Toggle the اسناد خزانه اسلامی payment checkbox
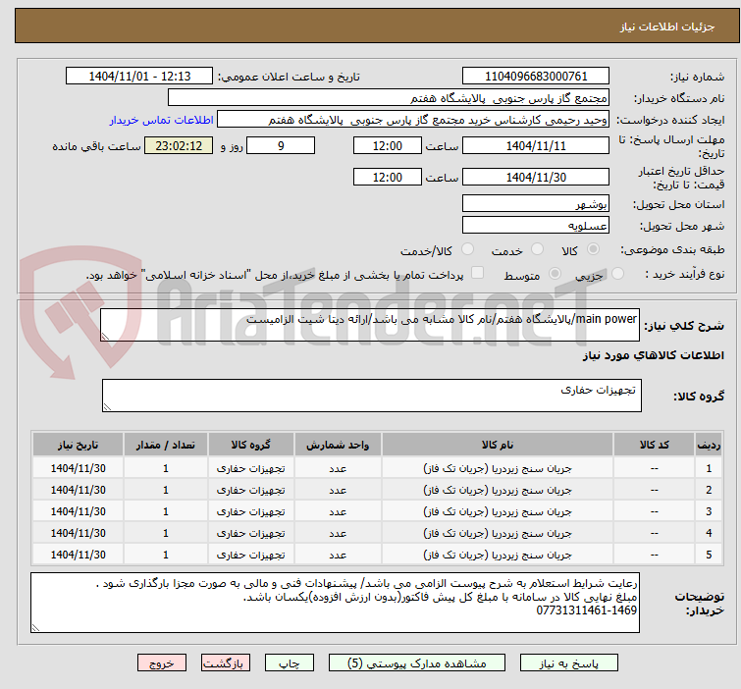741x689 pixels. coord(478,273)
